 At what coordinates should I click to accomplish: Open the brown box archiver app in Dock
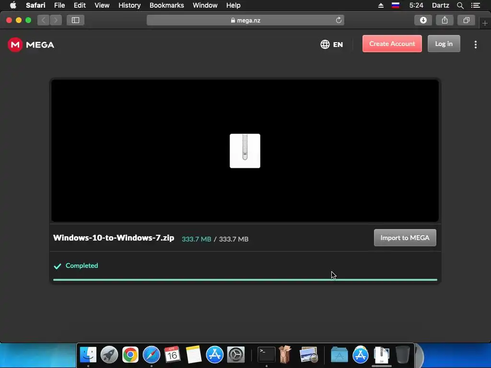click(285, 355)
